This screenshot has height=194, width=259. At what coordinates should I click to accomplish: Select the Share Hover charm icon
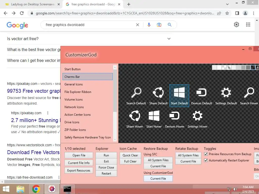[x=135, y=119]
